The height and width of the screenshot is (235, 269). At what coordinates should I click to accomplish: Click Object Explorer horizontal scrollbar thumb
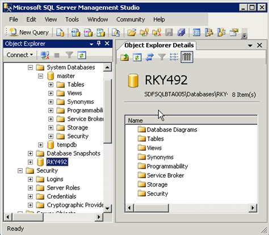tap(28, 217)
